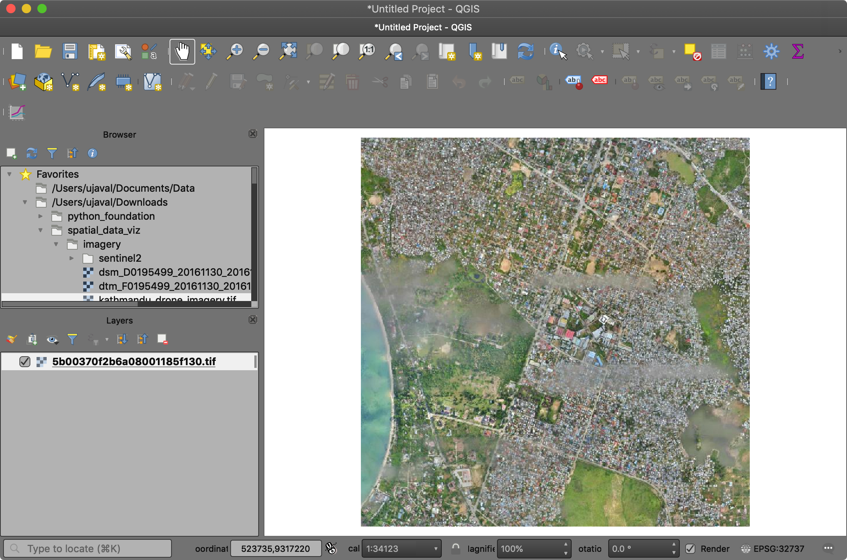
Task: Open the Layer Styling panel
Action: click(x=11, y=339)
